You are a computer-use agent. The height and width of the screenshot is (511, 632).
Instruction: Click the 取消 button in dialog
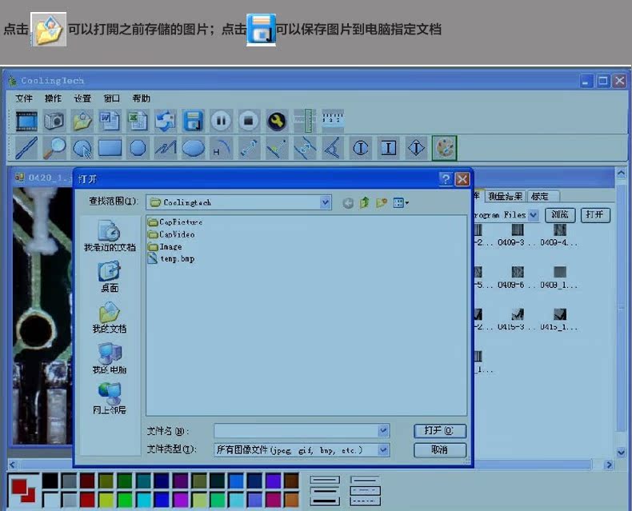[439, 450]
